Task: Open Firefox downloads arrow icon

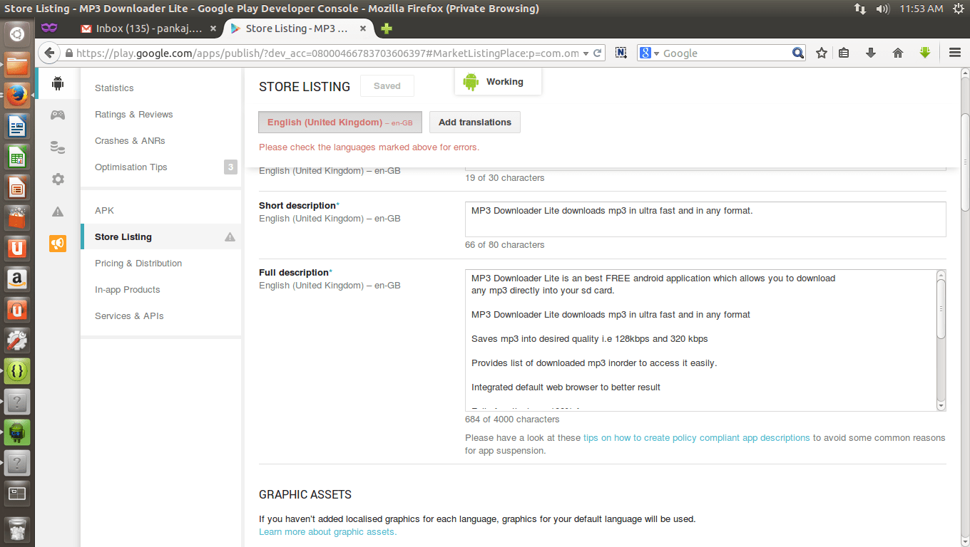Action: pos(870,53)
